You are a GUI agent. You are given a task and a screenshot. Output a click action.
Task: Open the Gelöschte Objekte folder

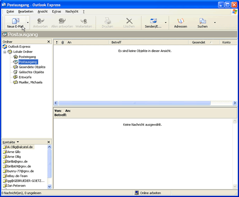click(x=31, y=72)
